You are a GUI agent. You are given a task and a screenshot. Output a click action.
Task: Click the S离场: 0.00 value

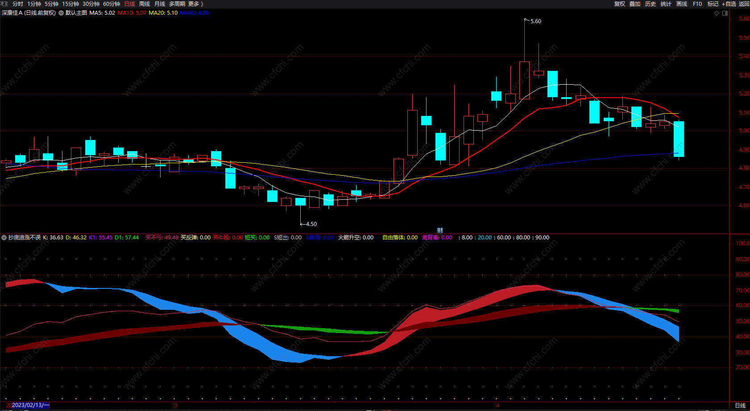point(320,238)
